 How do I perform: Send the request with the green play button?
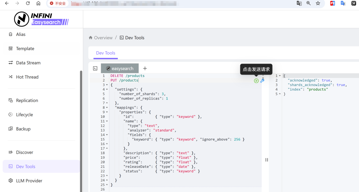(256, 81)
